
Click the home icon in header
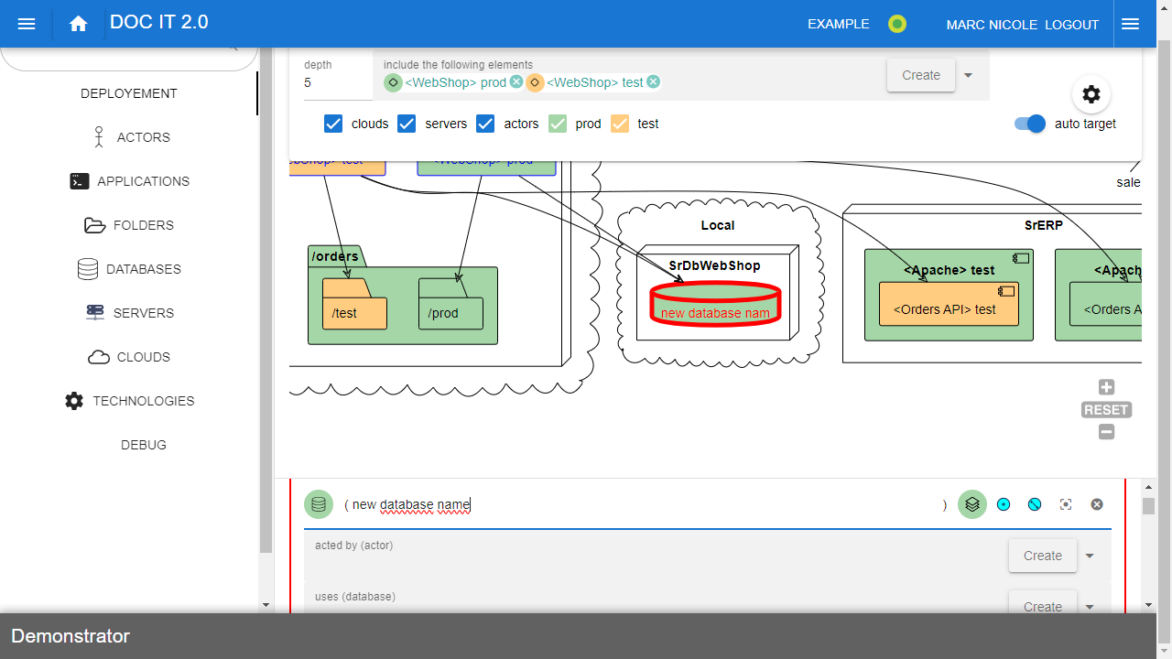tap(78, 25)
